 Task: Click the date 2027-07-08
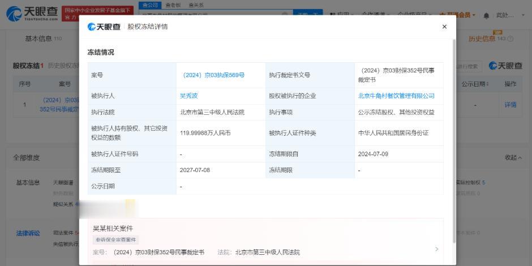click(195, 170)
